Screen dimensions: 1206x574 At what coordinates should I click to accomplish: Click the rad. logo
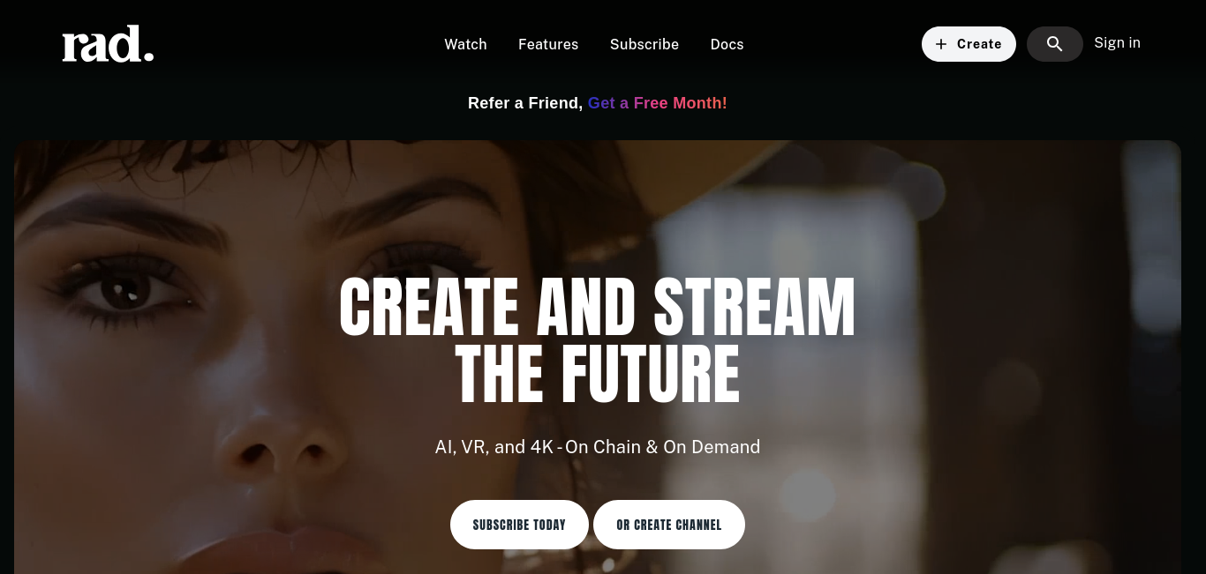[108, 44]
